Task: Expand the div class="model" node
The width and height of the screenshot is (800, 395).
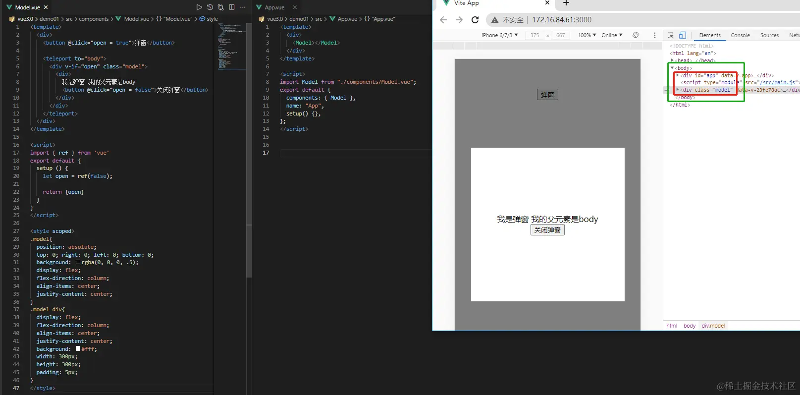Action: (x=678, y=90)
